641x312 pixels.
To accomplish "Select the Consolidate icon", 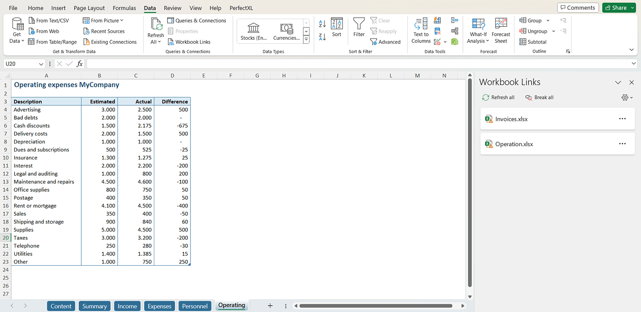I will tap(454, 20).
